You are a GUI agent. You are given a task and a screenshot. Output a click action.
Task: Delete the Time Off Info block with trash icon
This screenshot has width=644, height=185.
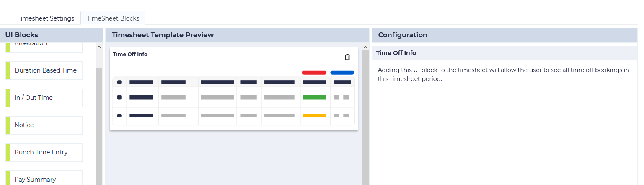click(347, 57)
